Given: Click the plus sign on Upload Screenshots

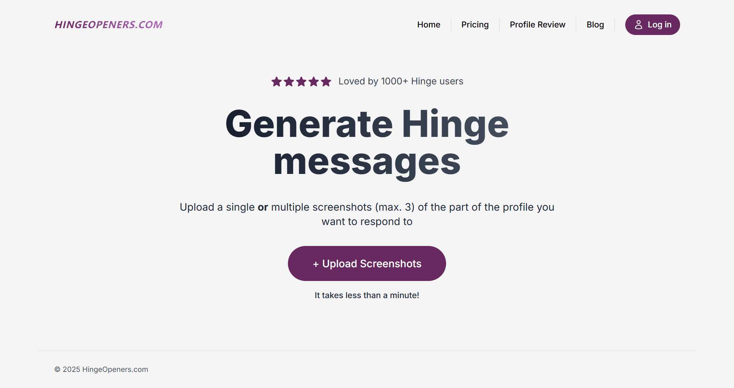Looking at the screenshot, I should click(x=316, y=264).
